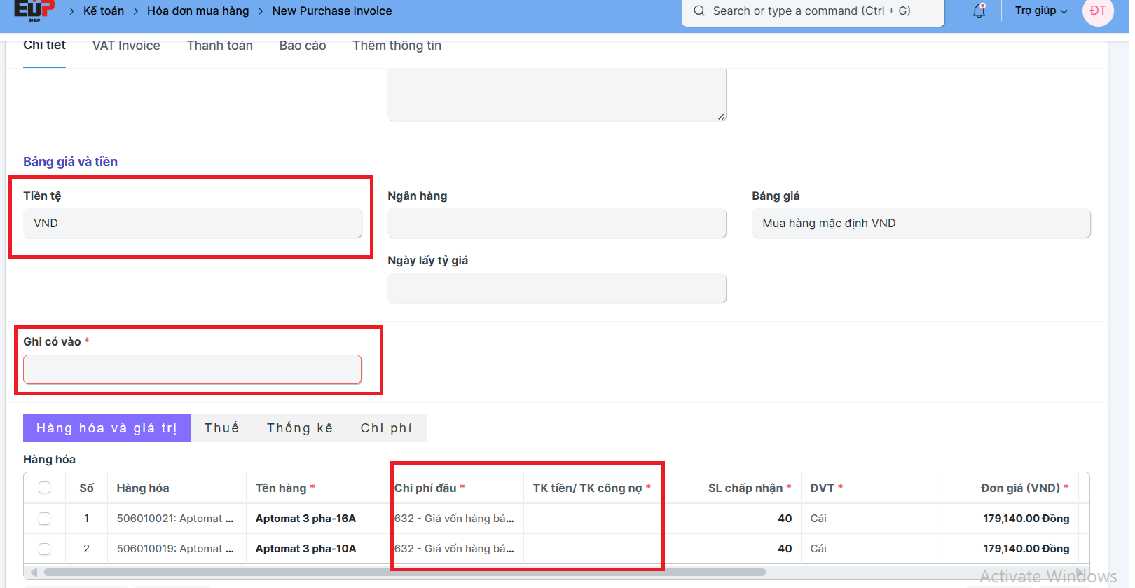Toggle the select-all checkbox in Hàng hóa table

pos(45,488)
